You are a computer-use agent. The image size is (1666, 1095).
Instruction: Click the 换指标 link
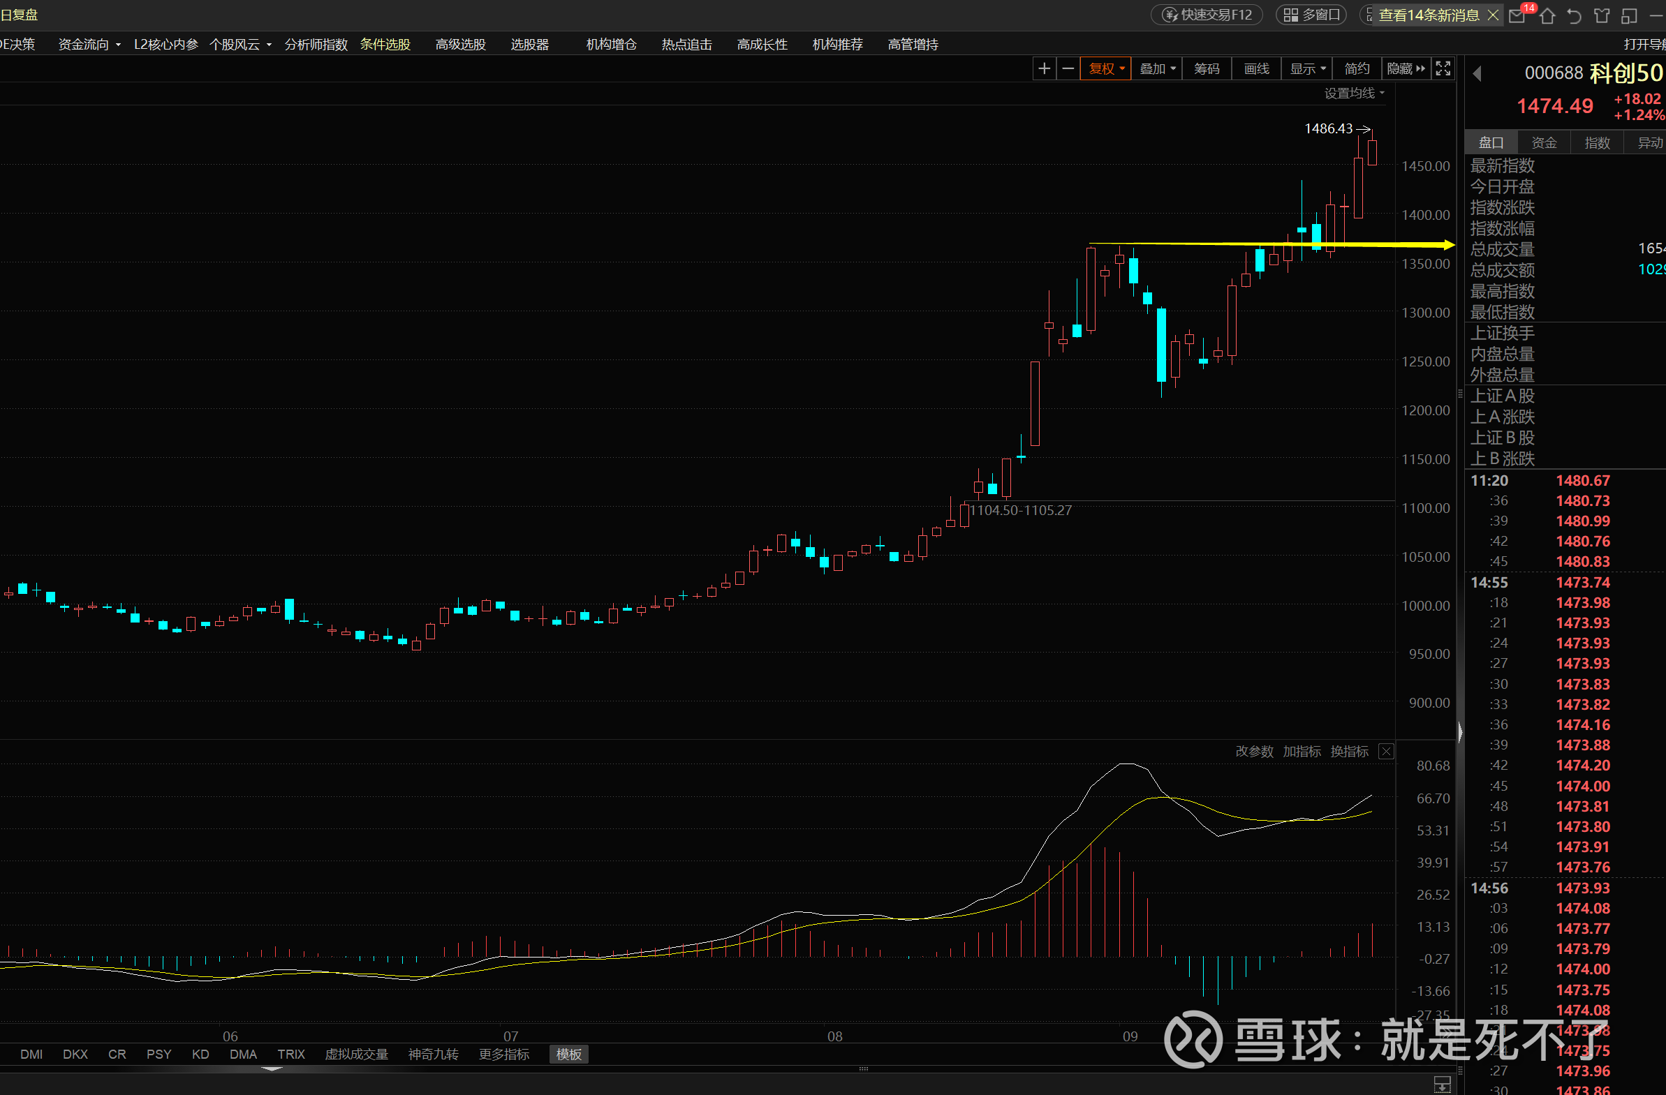pyautogui.click(x=1349, y=752)
